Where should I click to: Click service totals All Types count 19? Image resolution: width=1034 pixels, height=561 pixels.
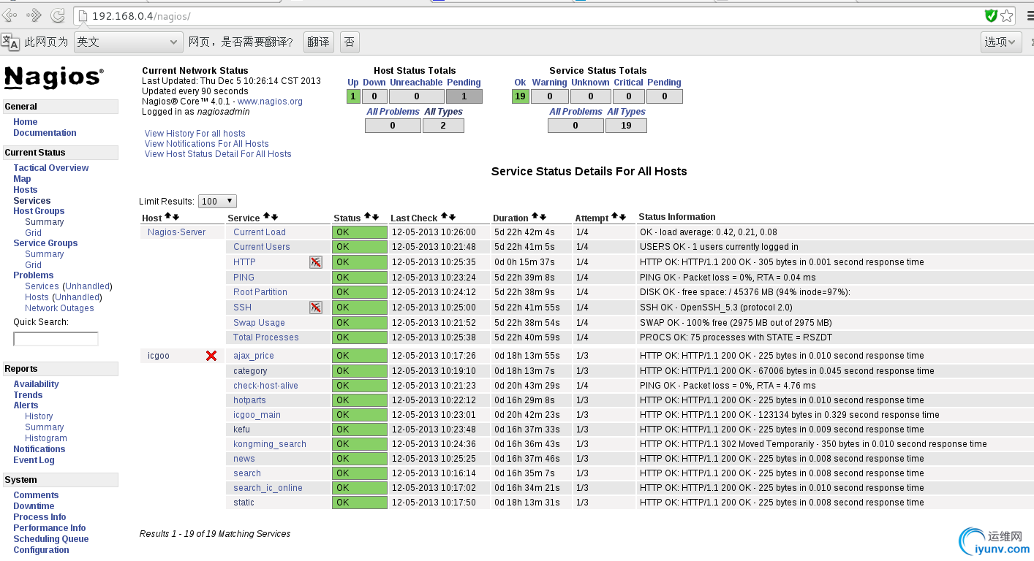626,126
